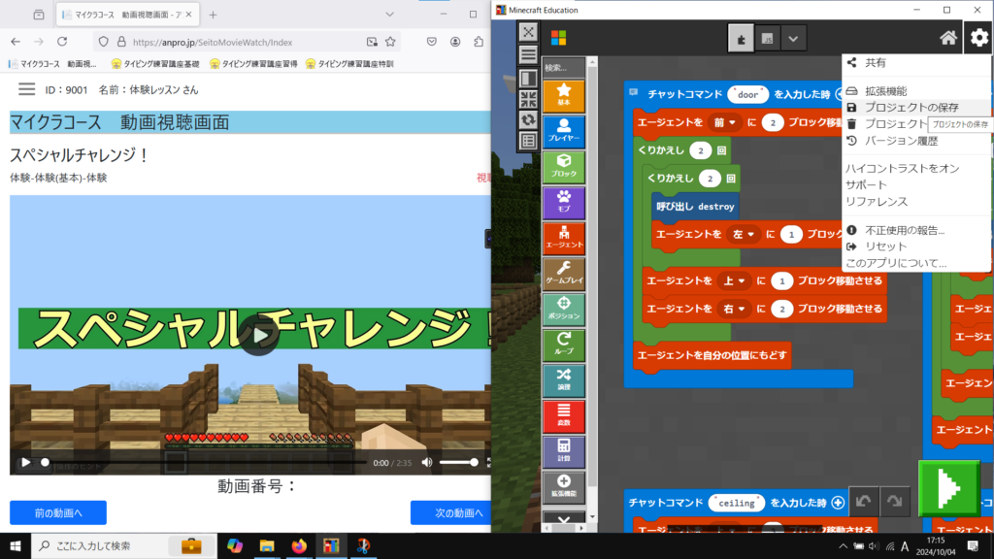Open the 論理 block category
This screenshot has height=559, width=994.
(564, 379)
